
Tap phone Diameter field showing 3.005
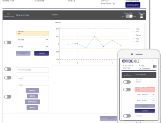tap(145, 82)
